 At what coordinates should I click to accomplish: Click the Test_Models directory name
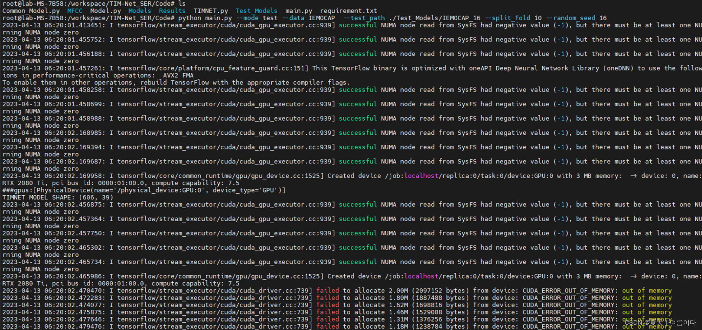tap(256, 11)
